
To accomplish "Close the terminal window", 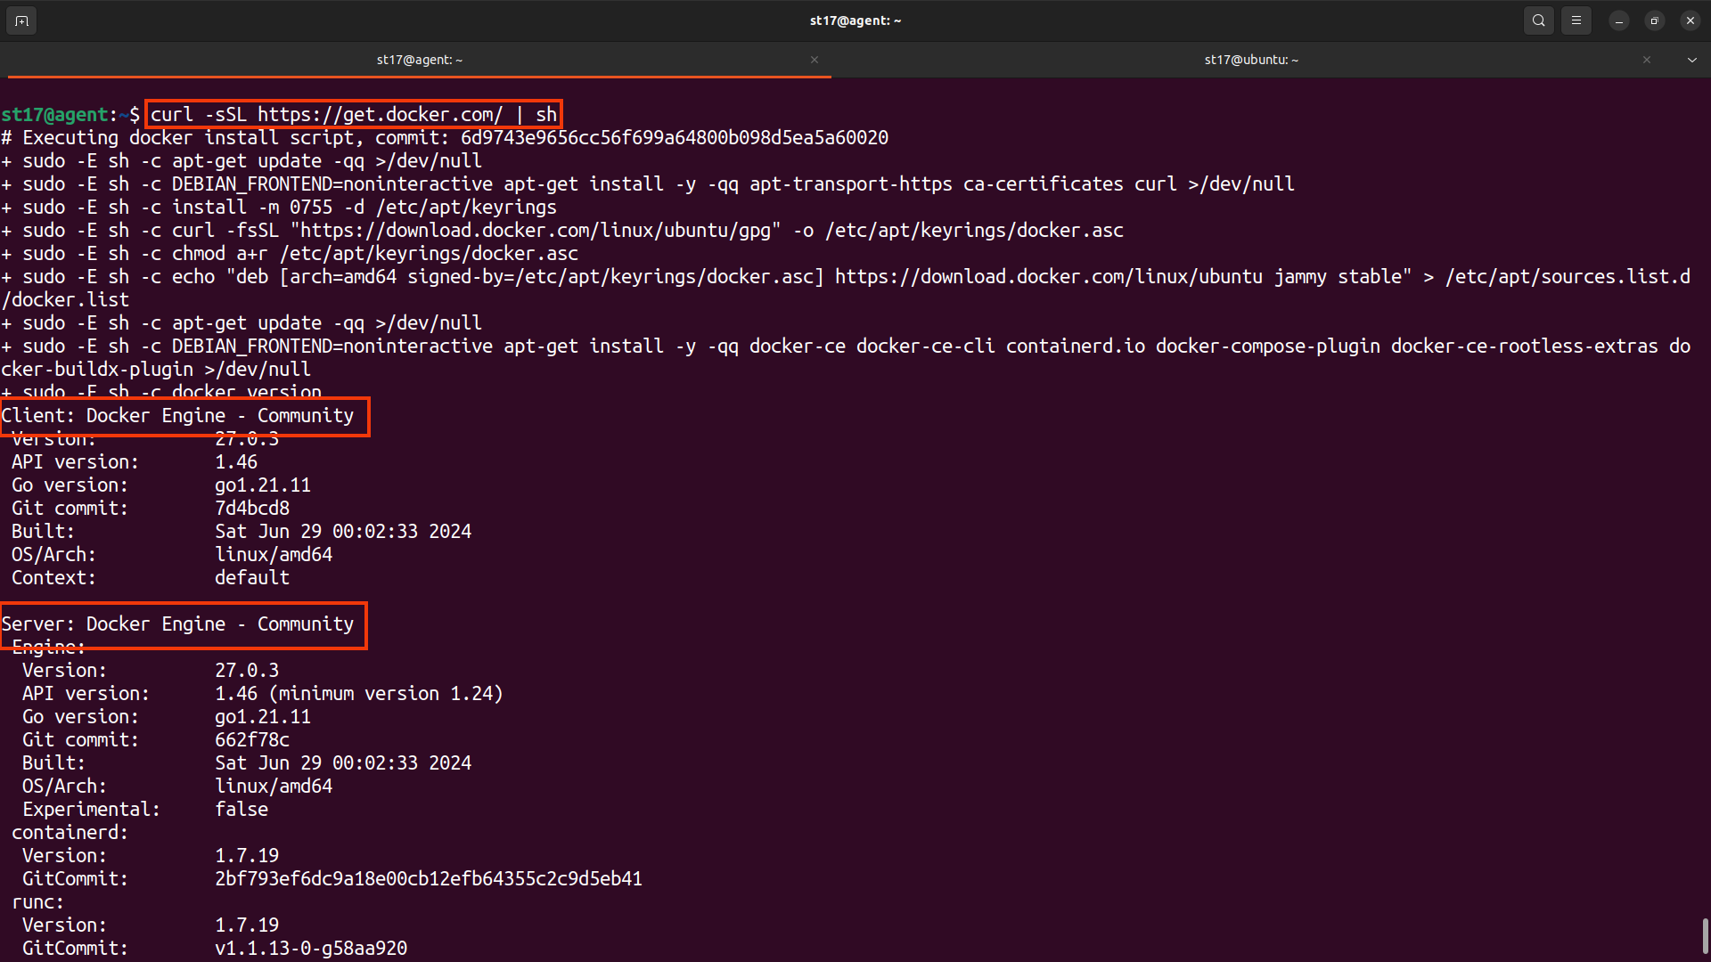I will [x=1691, y=20].
